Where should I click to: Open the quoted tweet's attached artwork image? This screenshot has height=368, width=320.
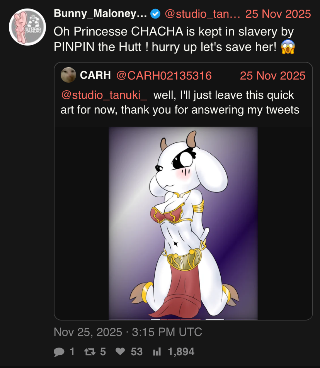click(x=183, y=223)
